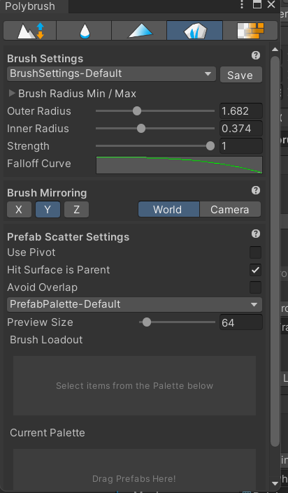
Task: Switch mirroring space to Camera
Action: point(230,209)
